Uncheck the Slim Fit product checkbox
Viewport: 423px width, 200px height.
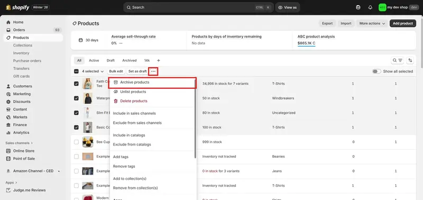[76, 113]
